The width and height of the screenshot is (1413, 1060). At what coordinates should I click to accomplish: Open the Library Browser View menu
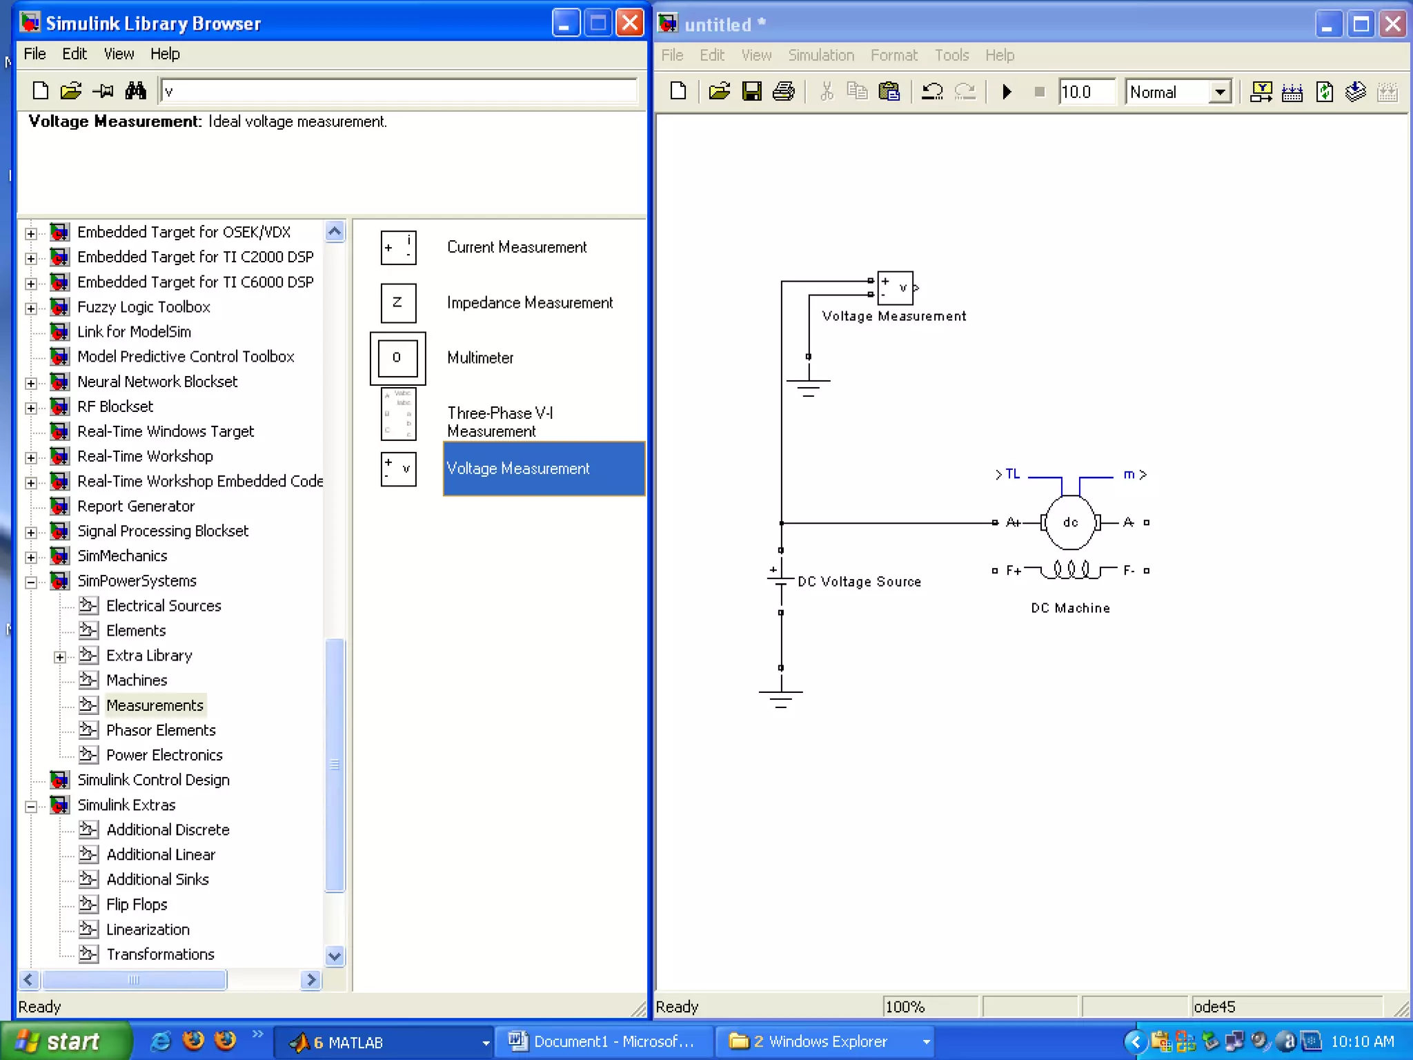[119, 54]
